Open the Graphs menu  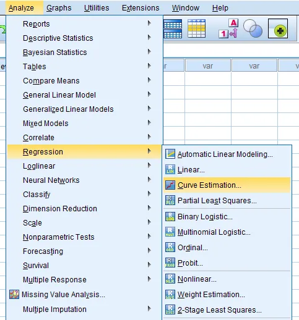click(59, 8)
